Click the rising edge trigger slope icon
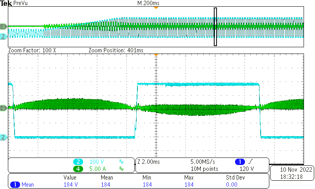Screen dimensions: 315x189 click(x=250, y=162)
